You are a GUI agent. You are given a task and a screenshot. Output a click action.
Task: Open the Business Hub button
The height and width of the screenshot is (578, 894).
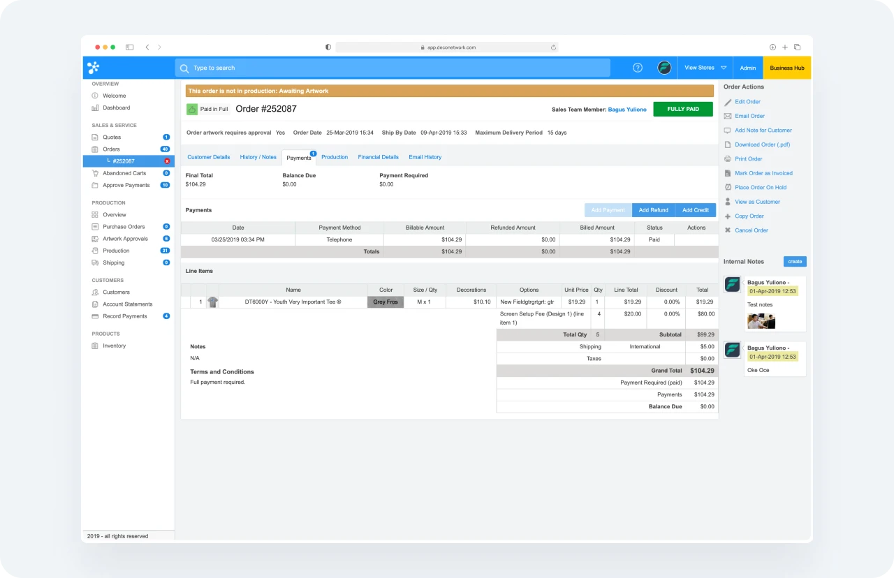(787, 68)
